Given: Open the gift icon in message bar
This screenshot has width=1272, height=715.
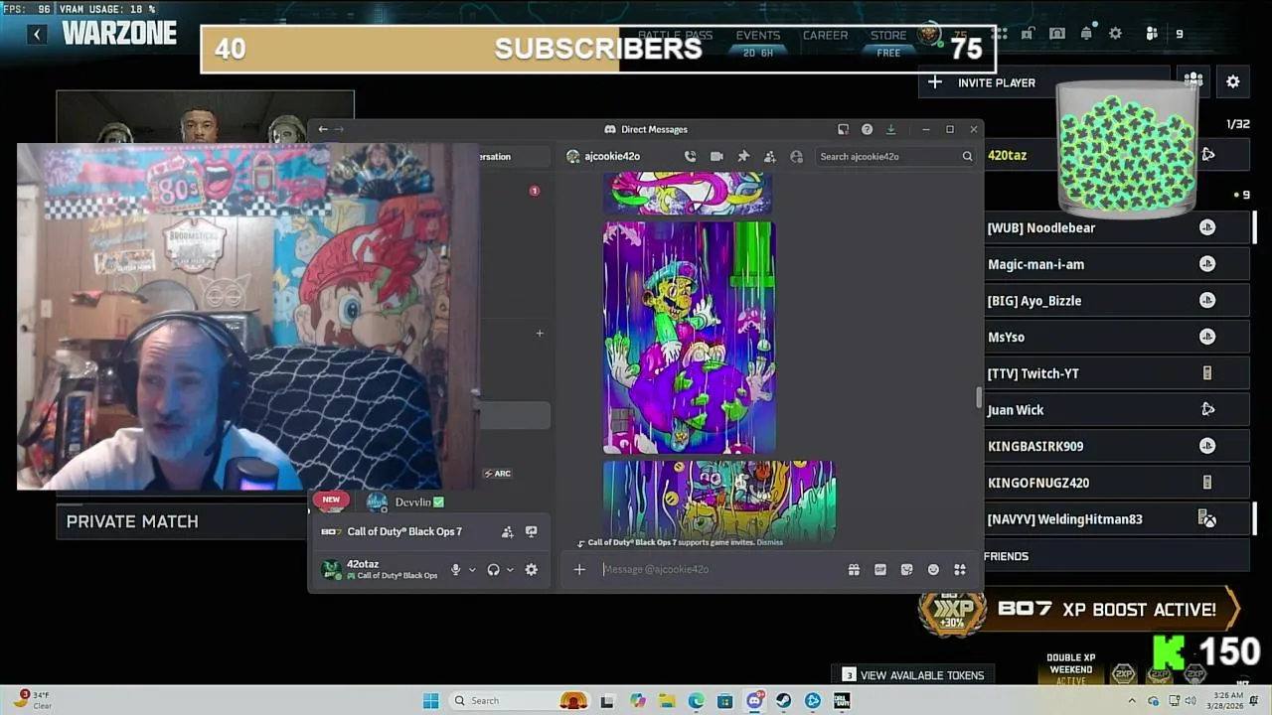Looking at the screenshot, I should pyautogui.click(x=854, y=569).
